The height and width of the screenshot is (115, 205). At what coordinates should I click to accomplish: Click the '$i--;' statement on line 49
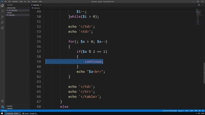tap(81, 11)
